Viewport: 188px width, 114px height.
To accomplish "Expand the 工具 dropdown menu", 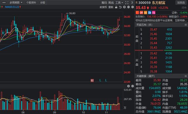I will pos(119,3).
